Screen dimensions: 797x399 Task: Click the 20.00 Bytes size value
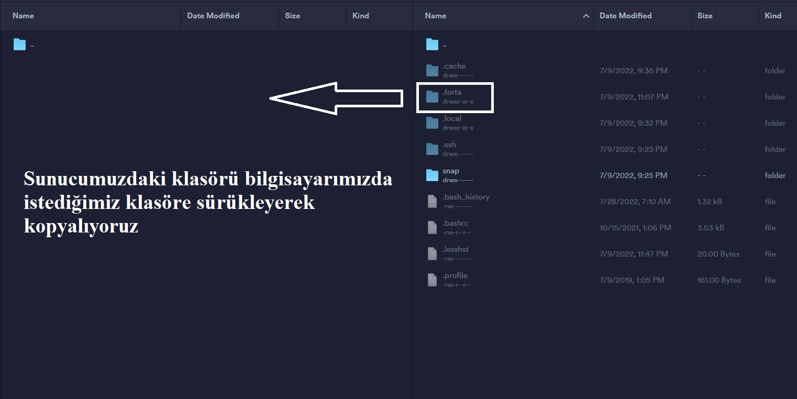coord(718,254)
